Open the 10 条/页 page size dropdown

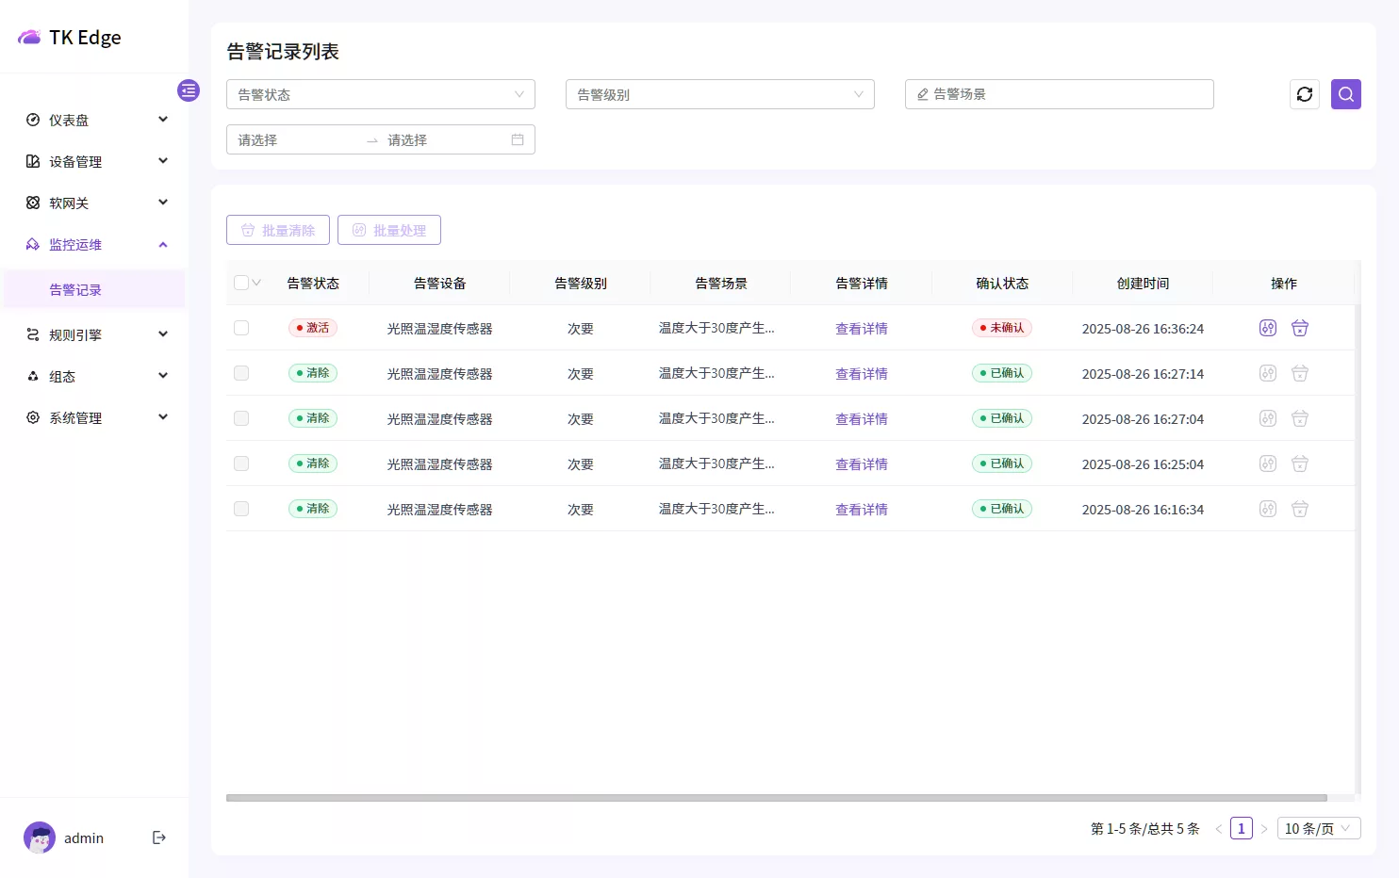click(x=1318, y=828)
